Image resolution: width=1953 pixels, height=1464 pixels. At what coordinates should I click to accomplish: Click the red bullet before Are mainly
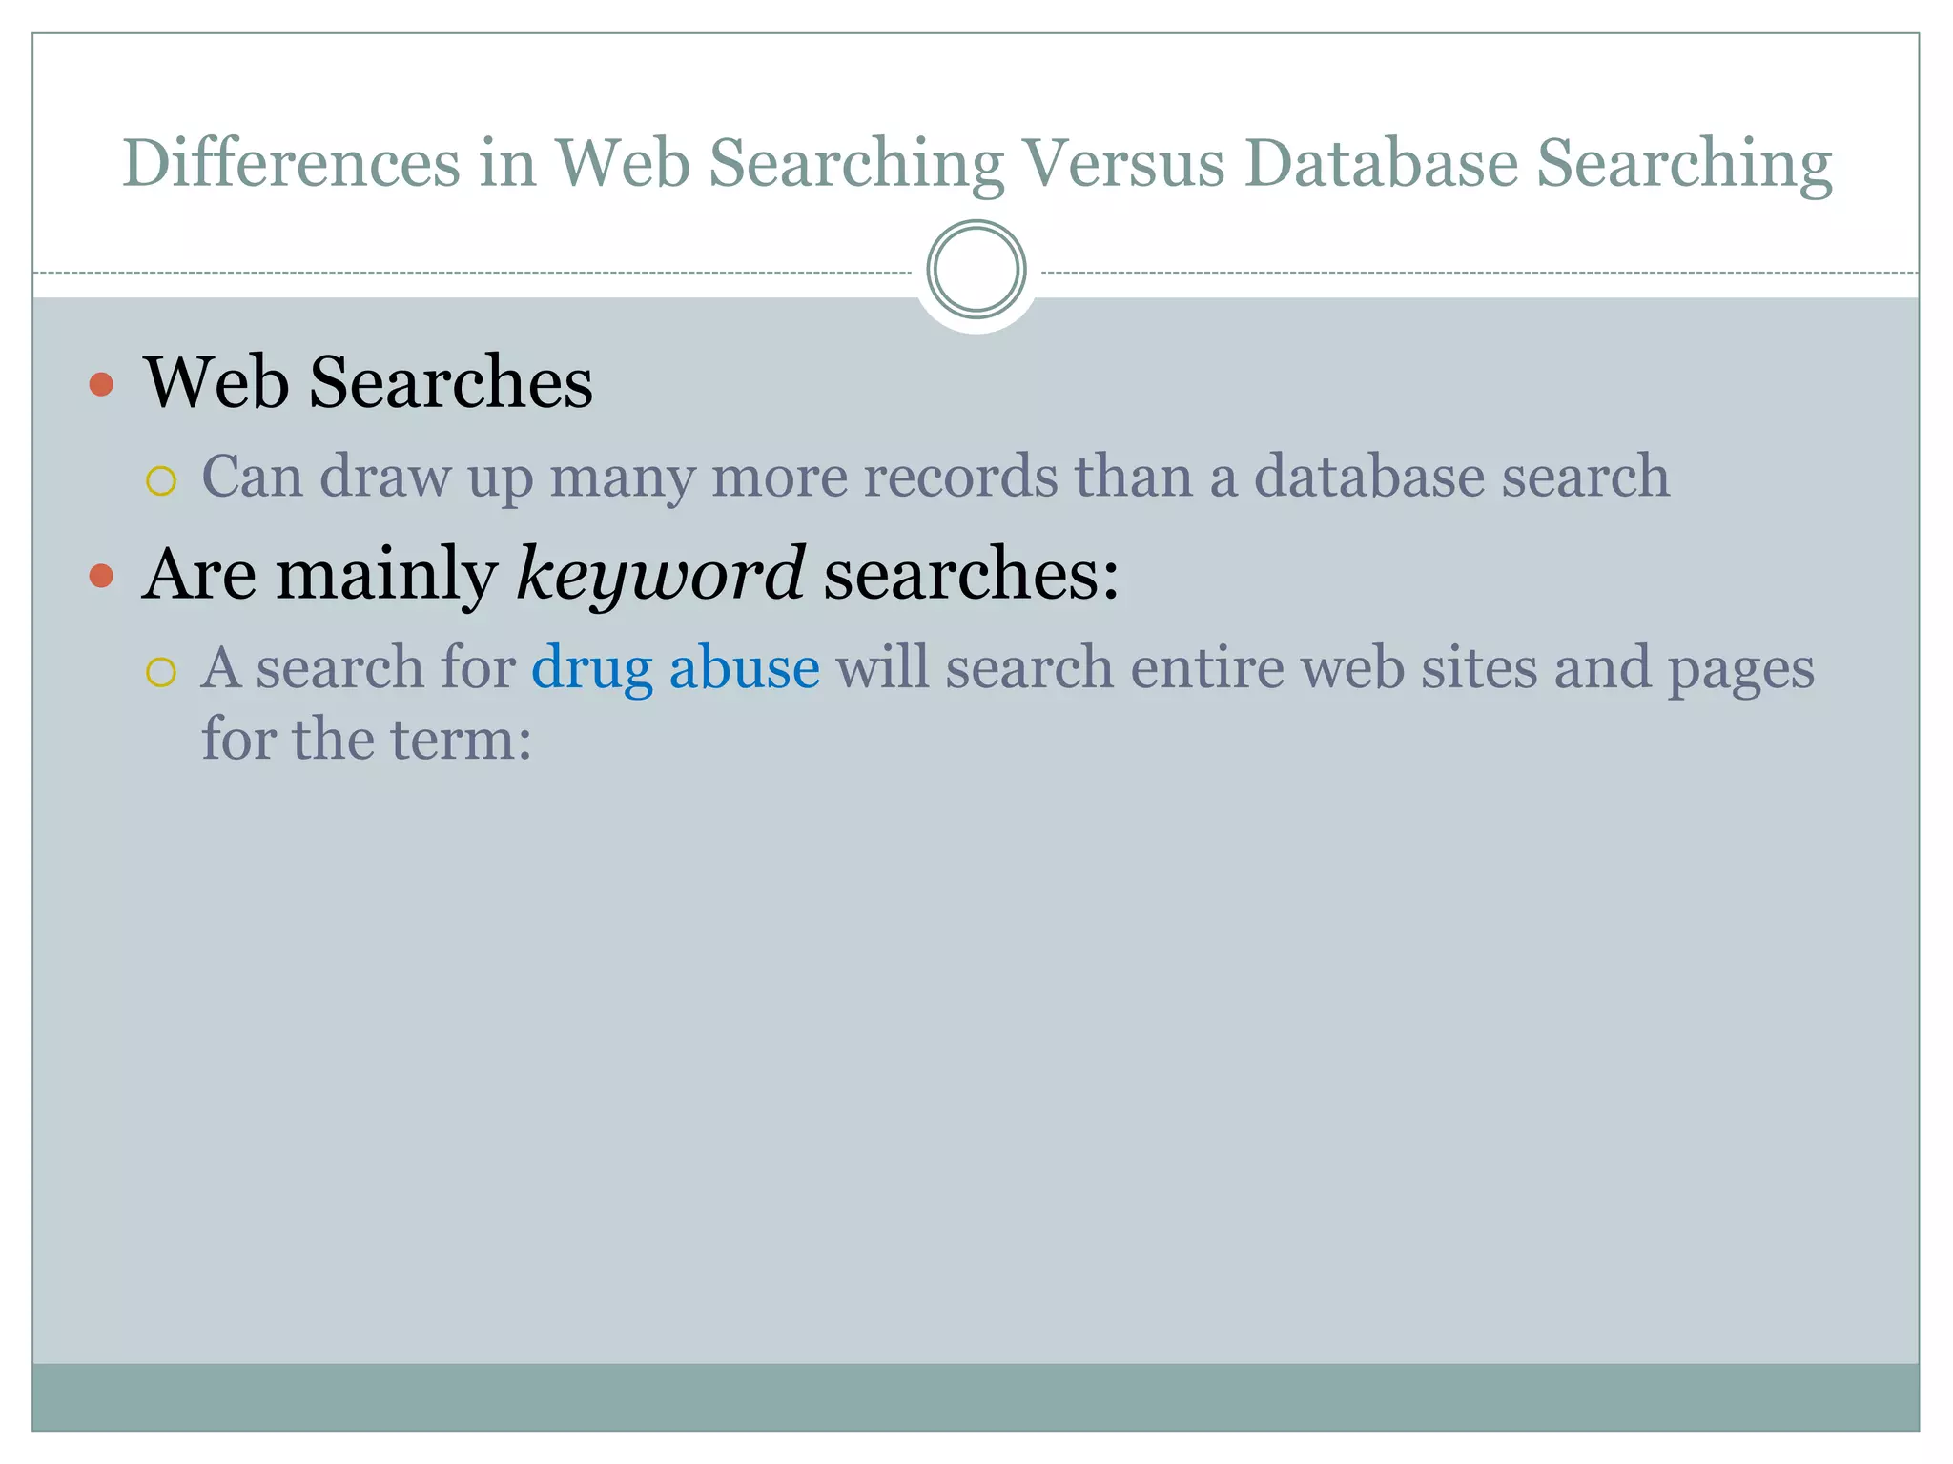(x=101, y=576)
